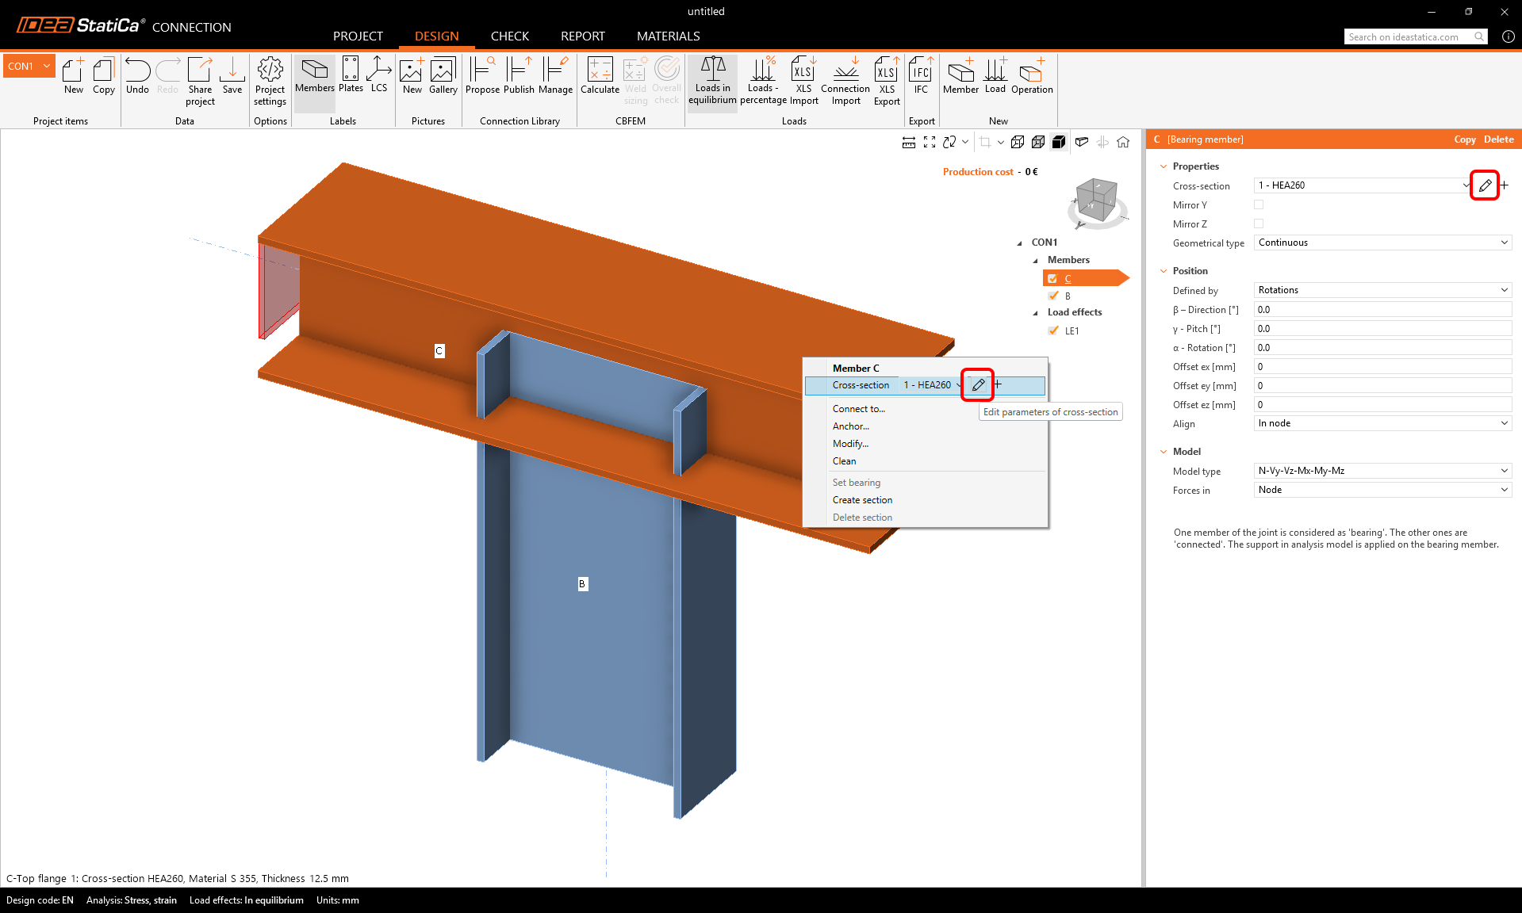Expand the Model type dropdown
This screenshot has width=1522, height=913.
pyautogui.click(x=1382, y=471)
